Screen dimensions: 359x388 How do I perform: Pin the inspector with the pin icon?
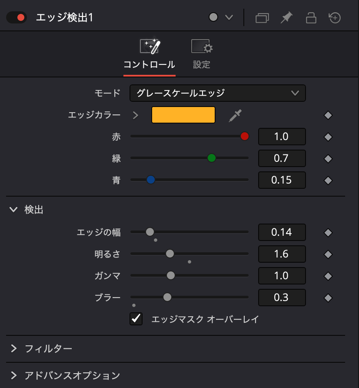[286, 18]
